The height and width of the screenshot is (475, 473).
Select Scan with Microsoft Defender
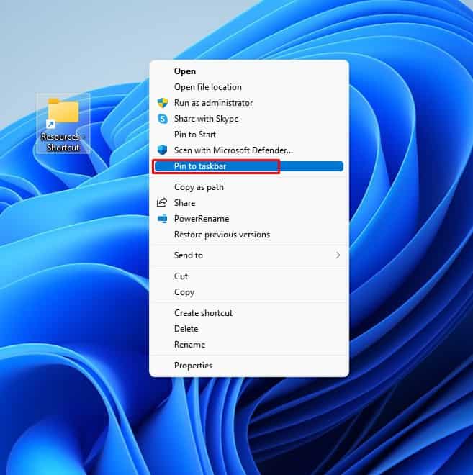tap(249, 150)
